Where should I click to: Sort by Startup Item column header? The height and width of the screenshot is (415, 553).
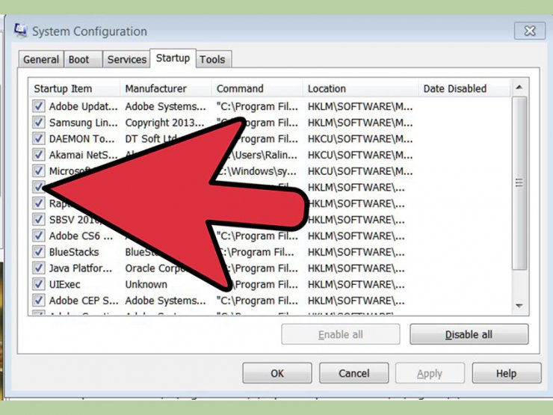click(75, 88)
